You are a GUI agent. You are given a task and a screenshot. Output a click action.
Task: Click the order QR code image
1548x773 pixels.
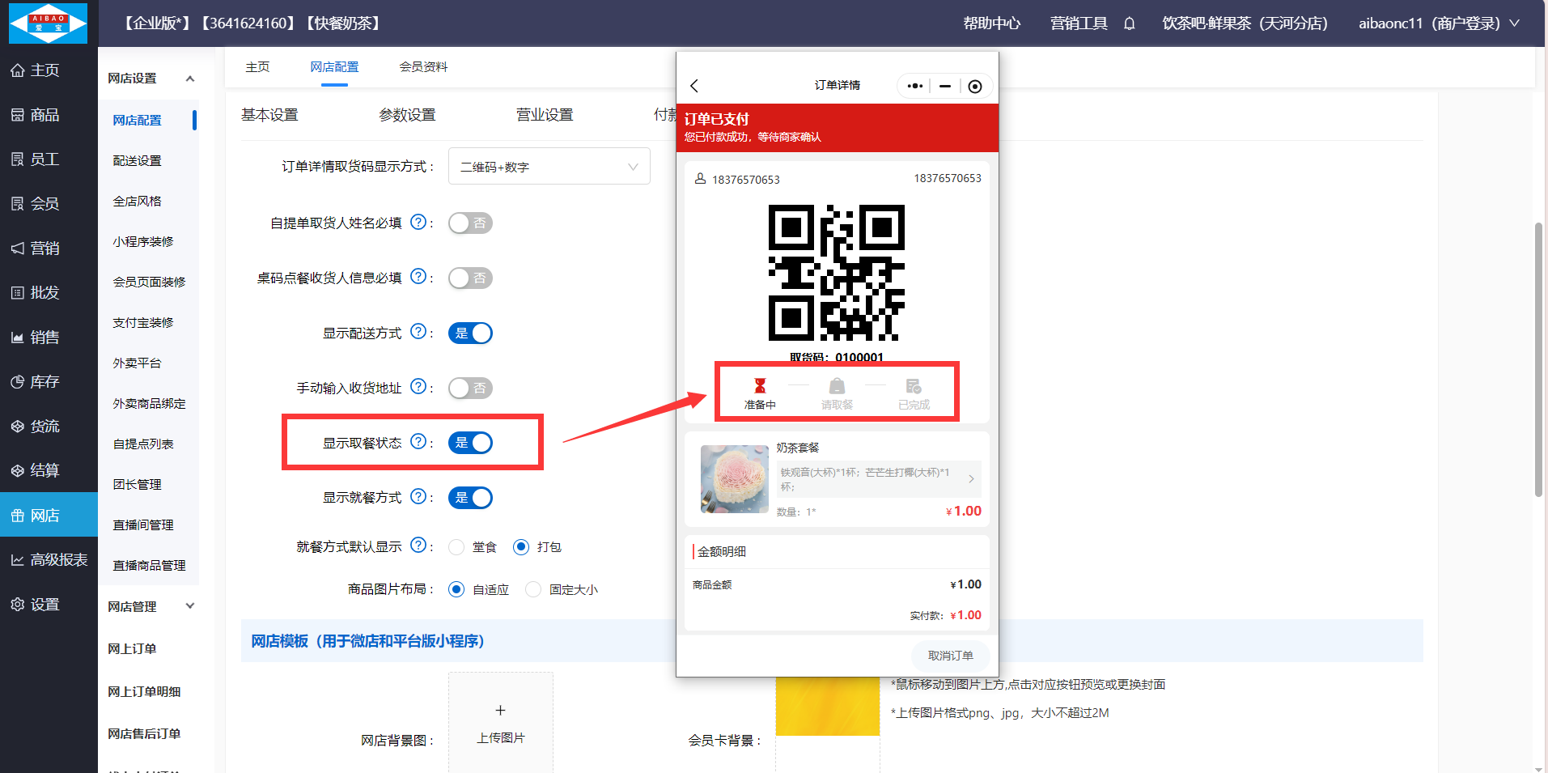[x=837, y=273]
